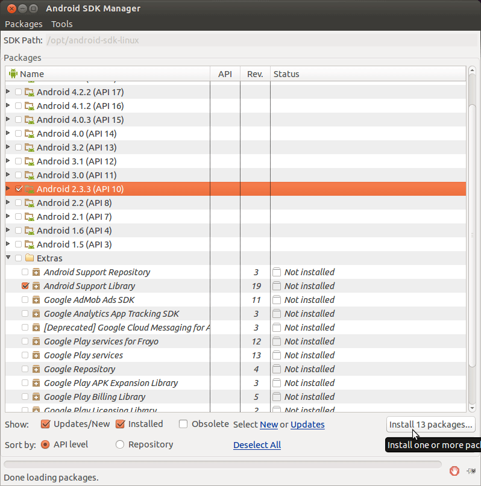
Task: Click the package icon of Google Play APK Expansion Library
Action: coord(36,383)
